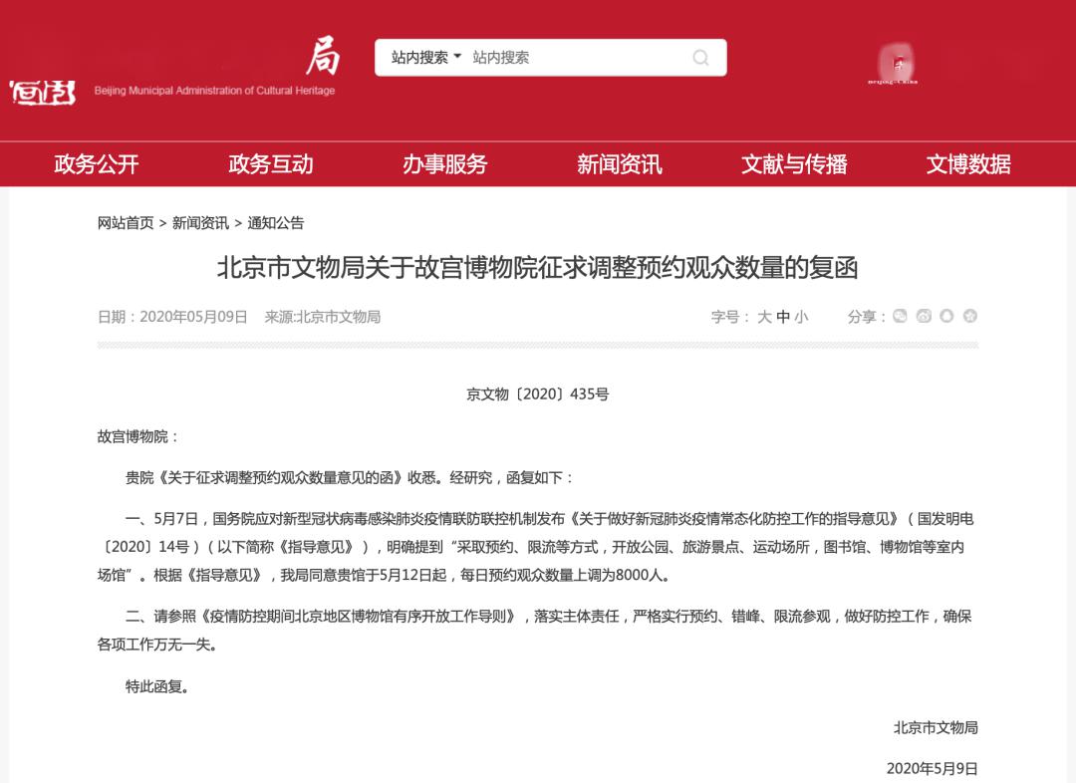Share to Qzone star icon

[970, 316]
